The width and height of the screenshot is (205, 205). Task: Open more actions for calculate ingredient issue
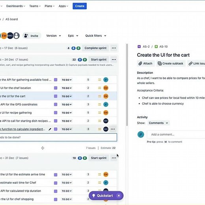[113, 129]
